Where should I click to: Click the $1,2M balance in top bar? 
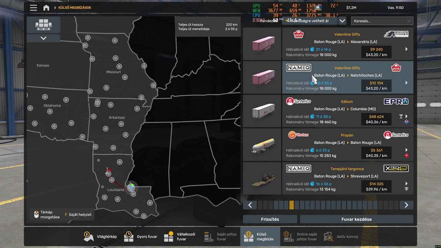coord(351,8)
